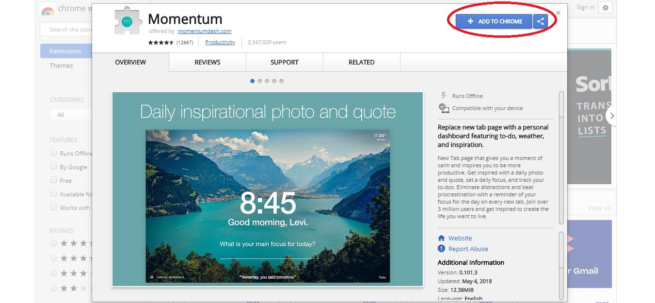Click the Report Abuse exclamation icon

[x=441, y=249]
